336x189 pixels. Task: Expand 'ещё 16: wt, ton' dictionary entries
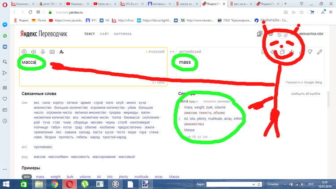coord(198,137)
